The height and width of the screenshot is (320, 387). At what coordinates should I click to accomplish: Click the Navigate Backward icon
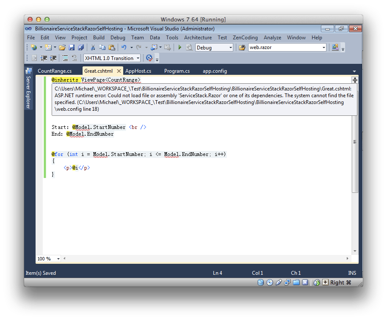pyautogui.click(x=154, y=47)
